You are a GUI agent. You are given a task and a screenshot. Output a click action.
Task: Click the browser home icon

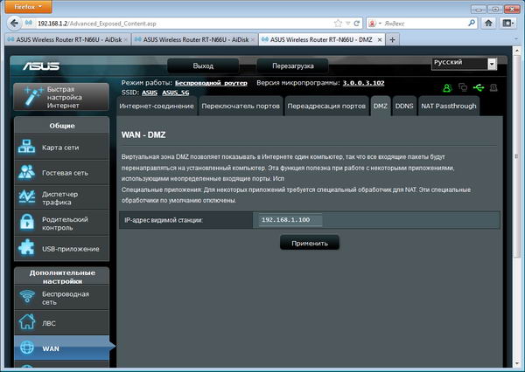(x=488, y=23)
